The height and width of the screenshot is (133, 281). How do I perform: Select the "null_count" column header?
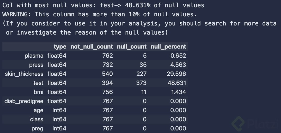[x=132, y=47]
